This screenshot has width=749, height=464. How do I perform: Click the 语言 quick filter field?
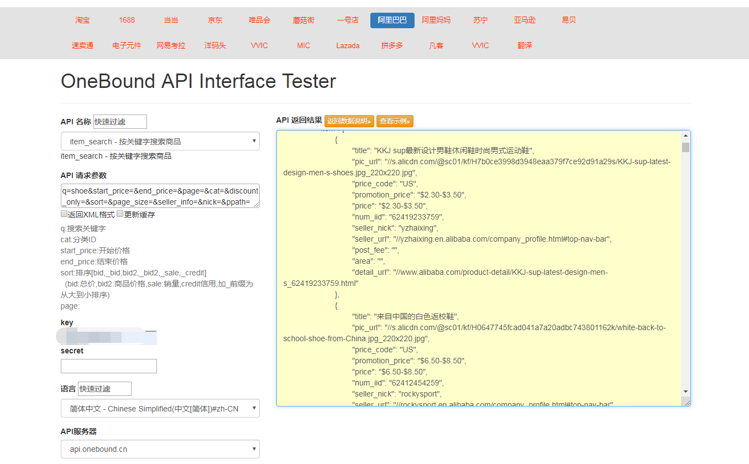pyautogui.click(x=104, y=389)
